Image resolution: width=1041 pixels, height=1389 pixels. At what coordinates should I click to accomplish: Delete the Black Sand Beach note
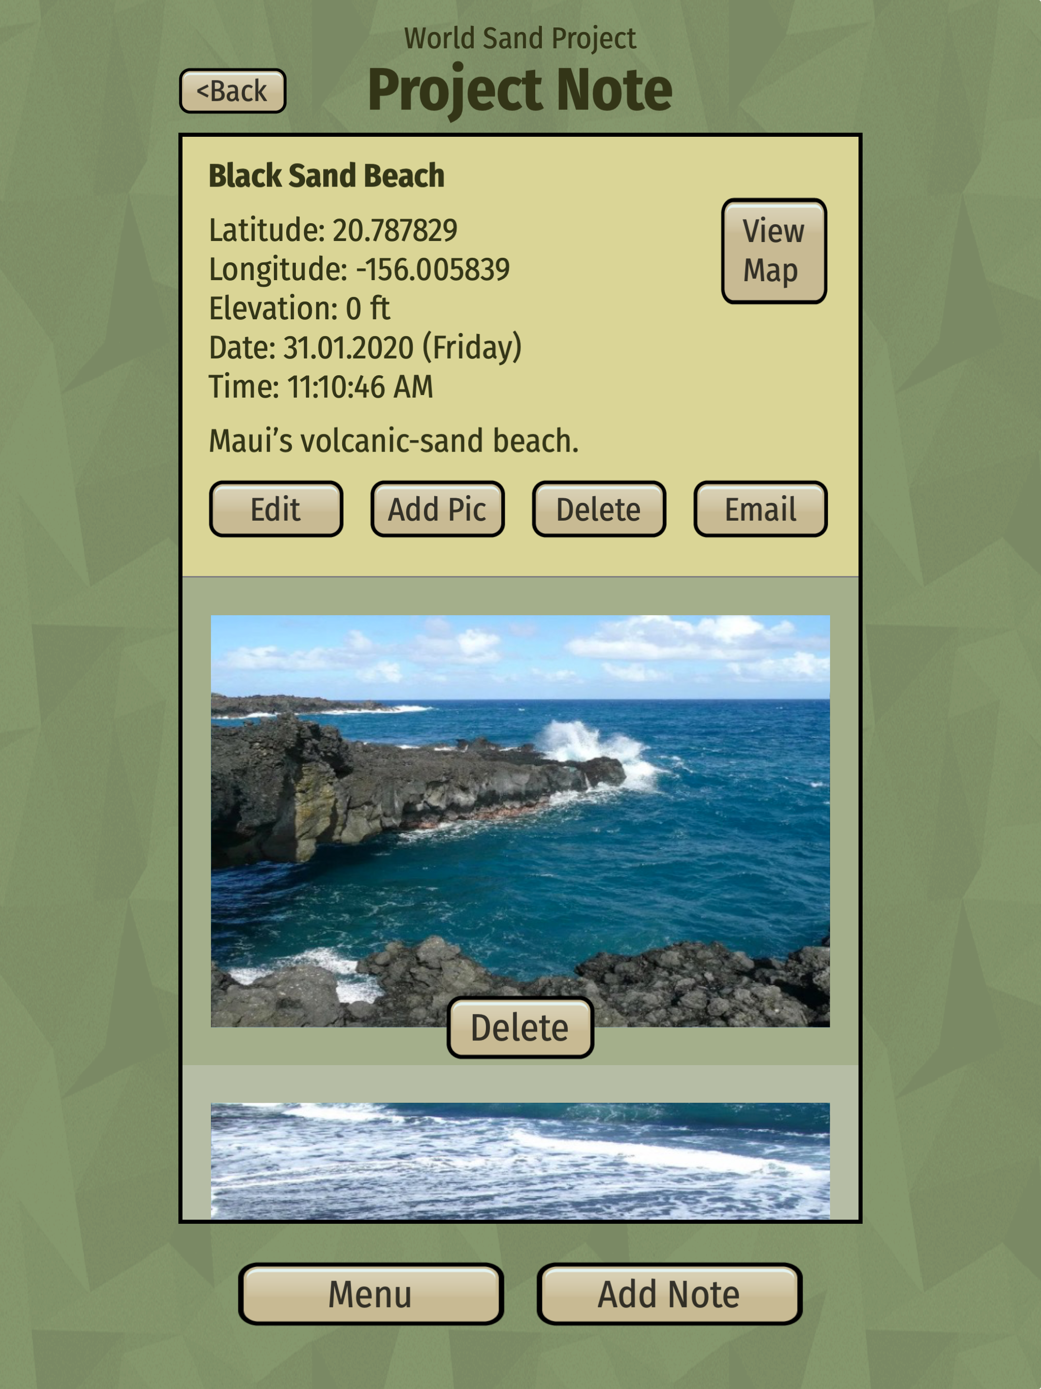tap(598, 508)
